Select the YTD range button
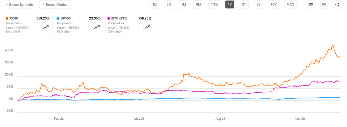347x127 pixels. coord(214,5)
